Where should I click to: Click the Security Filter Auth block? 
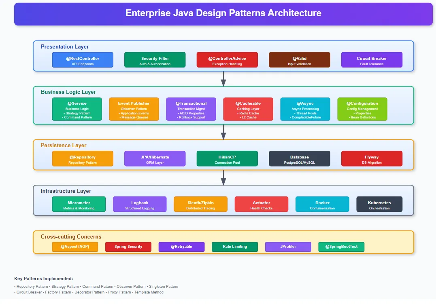pos(155,59)
